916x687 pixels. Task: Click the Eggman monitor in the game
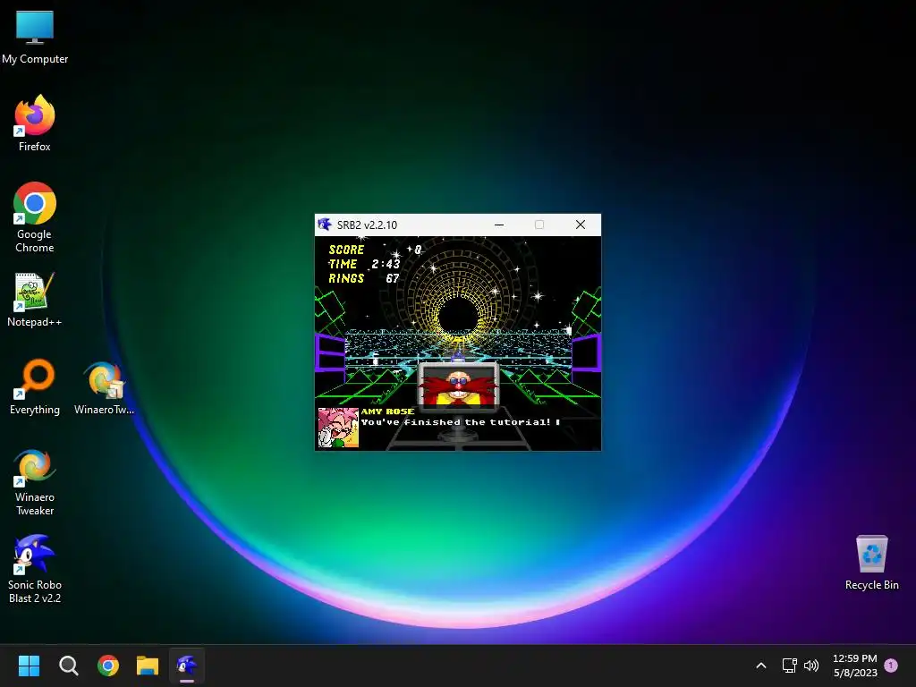[458, 385]
